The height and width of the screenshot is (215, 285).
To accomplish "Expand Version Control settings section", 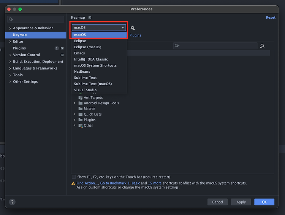I will tap(10, 55).
